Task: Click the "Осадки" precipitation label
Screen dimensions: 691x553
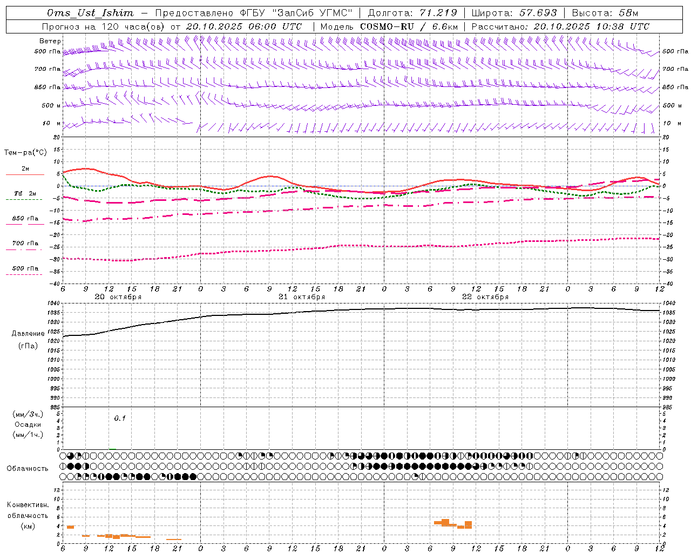Action: coord(28,424)
